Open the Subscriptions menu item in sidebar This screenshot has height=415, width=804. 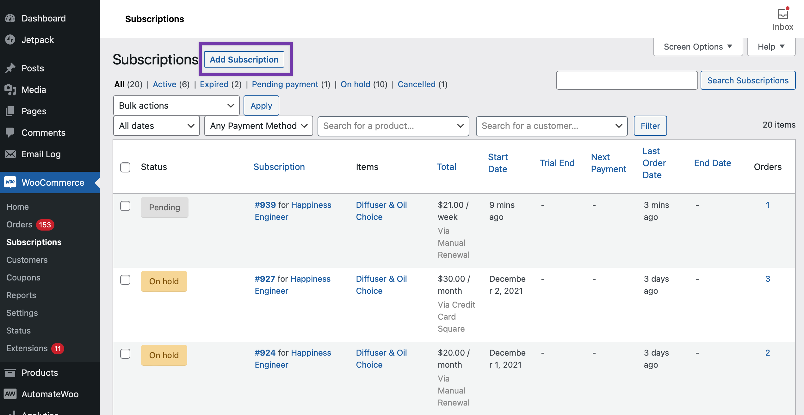34,242
